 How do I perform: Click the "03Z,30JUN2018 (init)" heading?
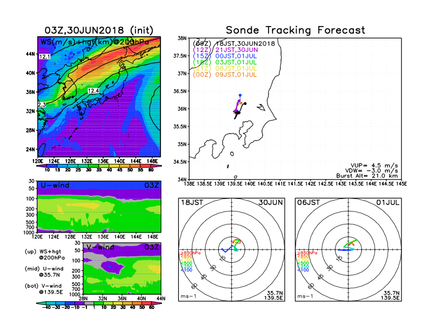pyautogui.click(x=99, y=30)
